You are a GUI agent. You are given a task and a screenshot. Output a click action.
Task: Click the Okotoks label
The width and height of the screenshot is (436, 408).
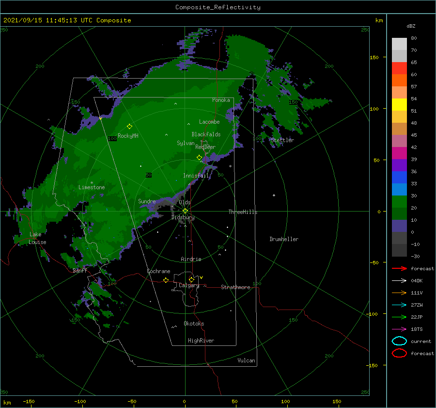point(194,324)
